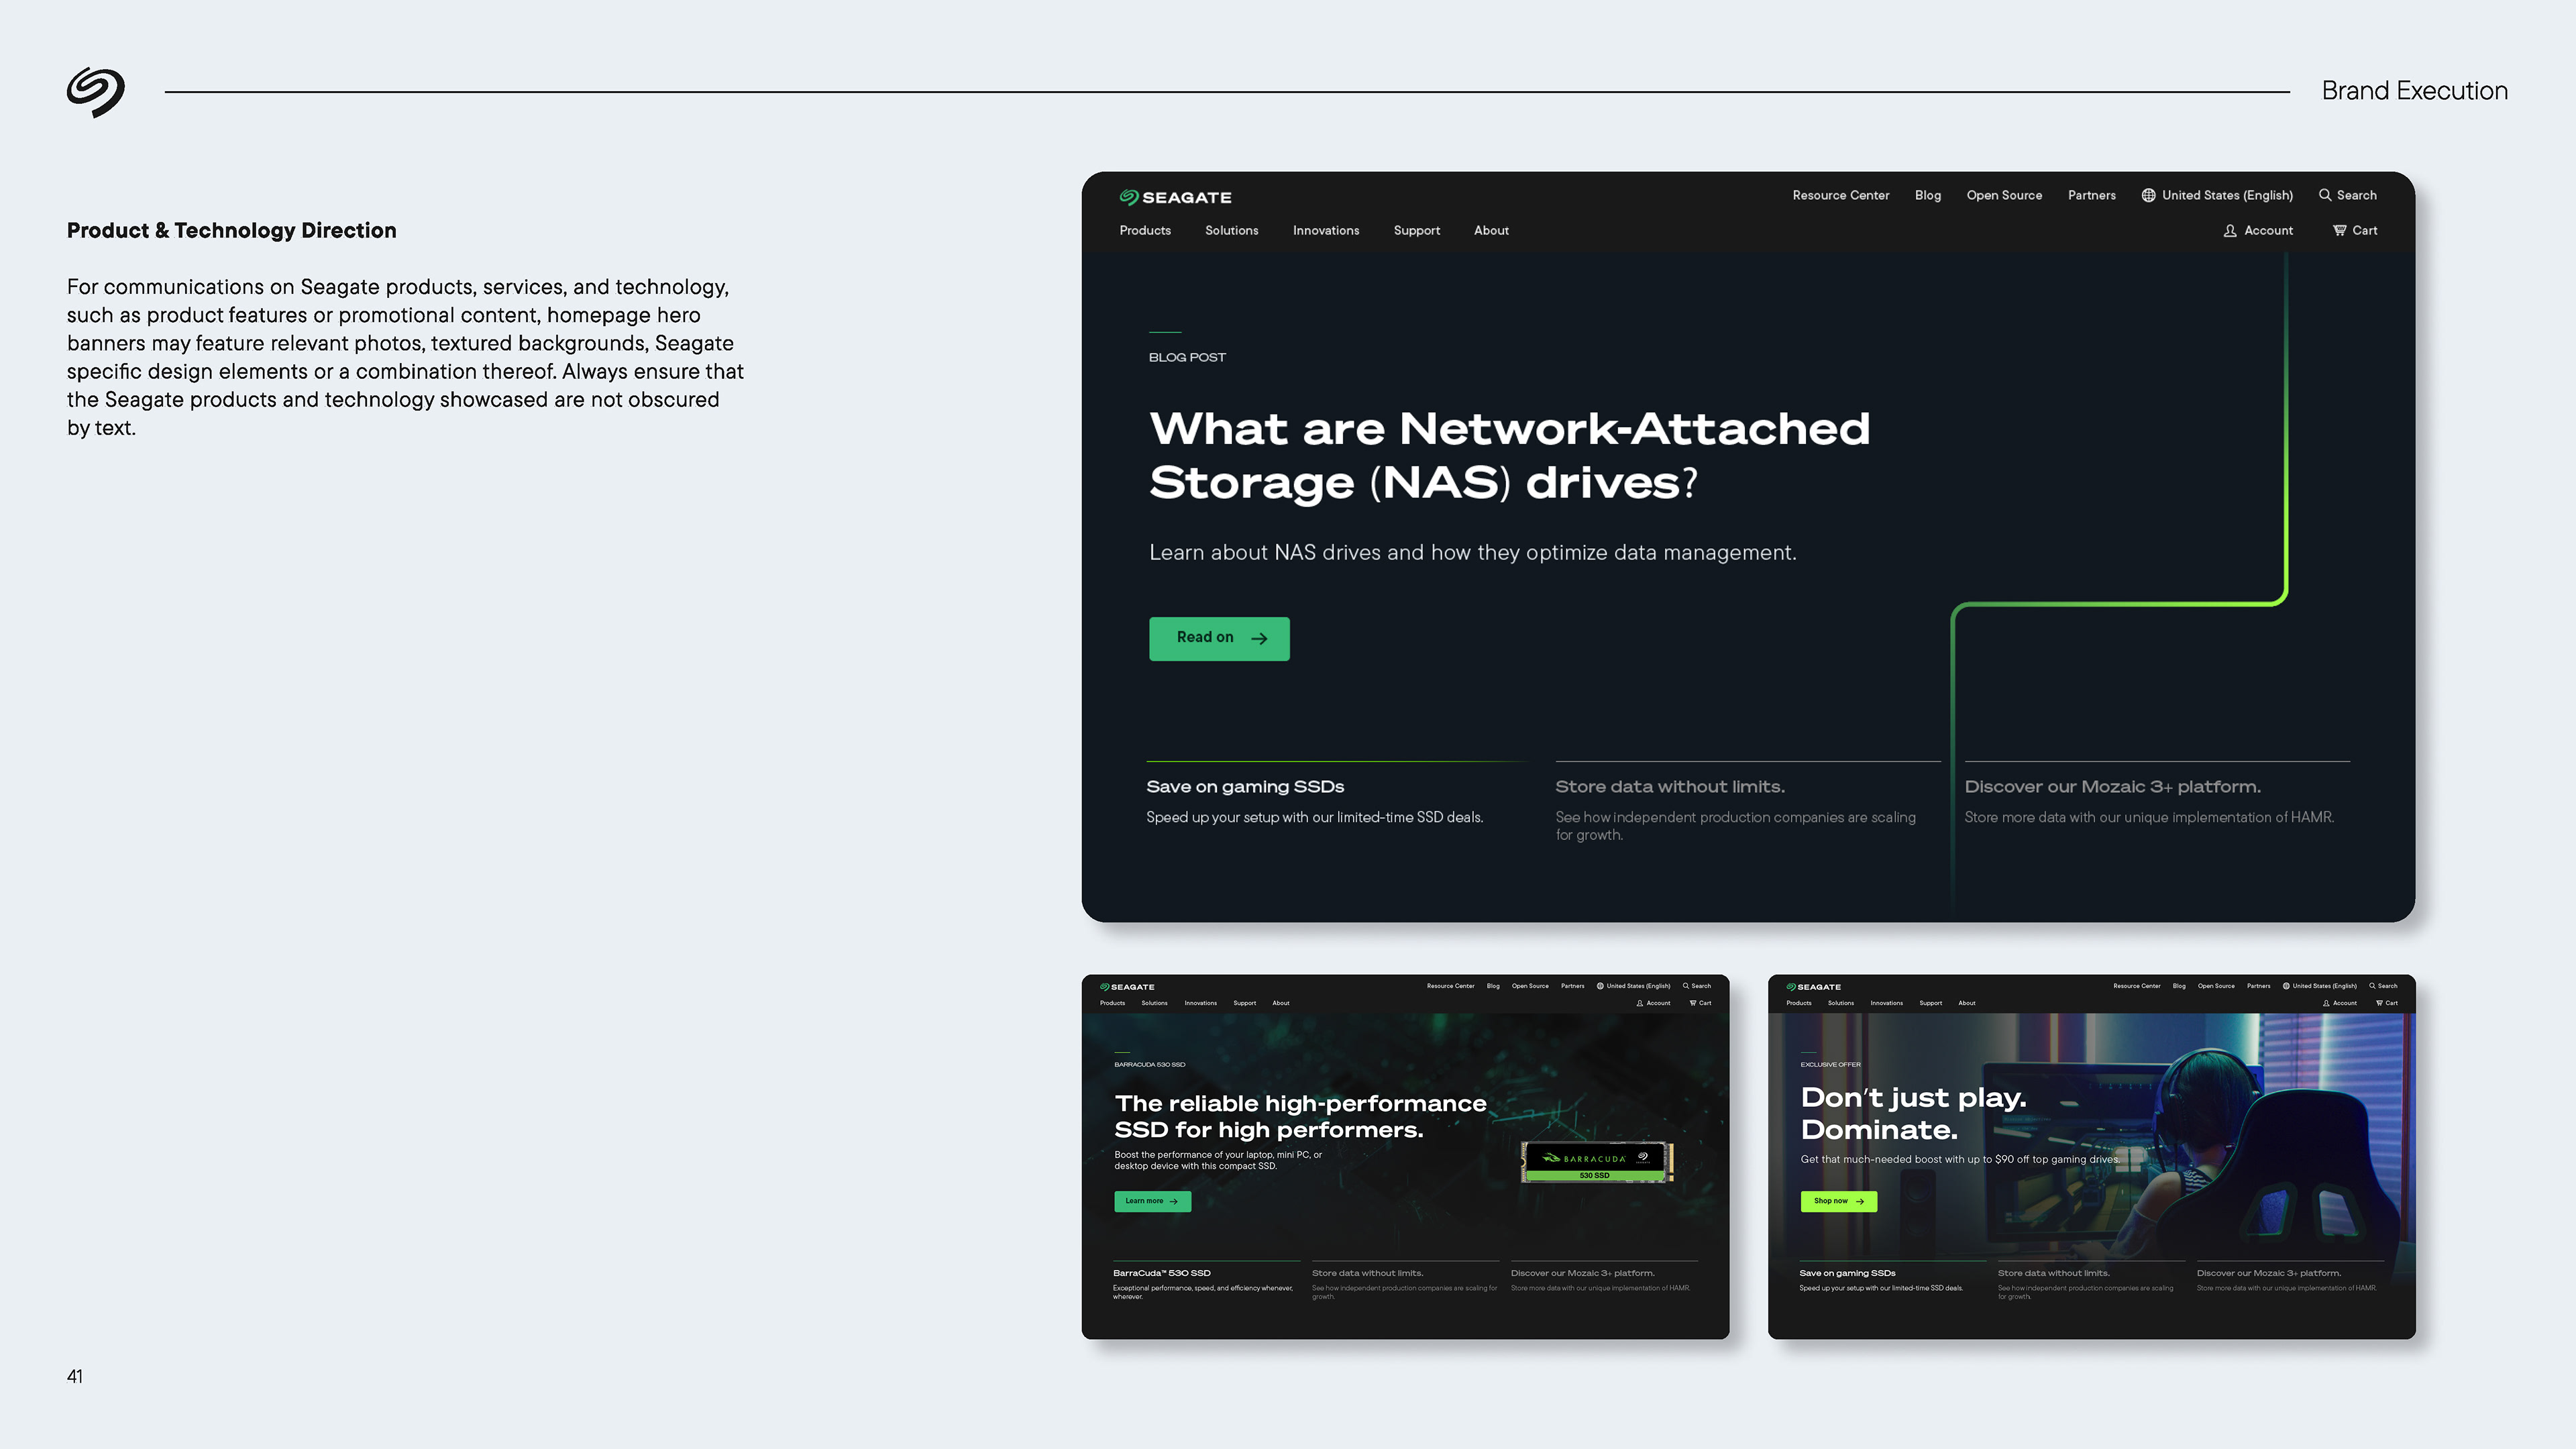This screenshot has height=1449, width=2576.
Task: Click Search in gaming mockup header
Action: [2383, 986]
